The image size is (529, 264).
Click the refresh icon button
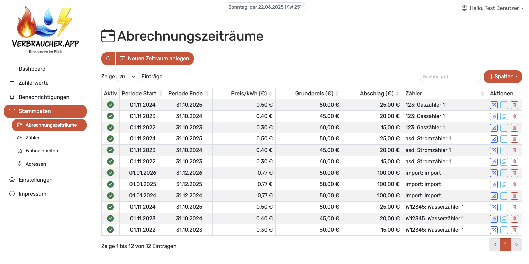coord(108,59)
